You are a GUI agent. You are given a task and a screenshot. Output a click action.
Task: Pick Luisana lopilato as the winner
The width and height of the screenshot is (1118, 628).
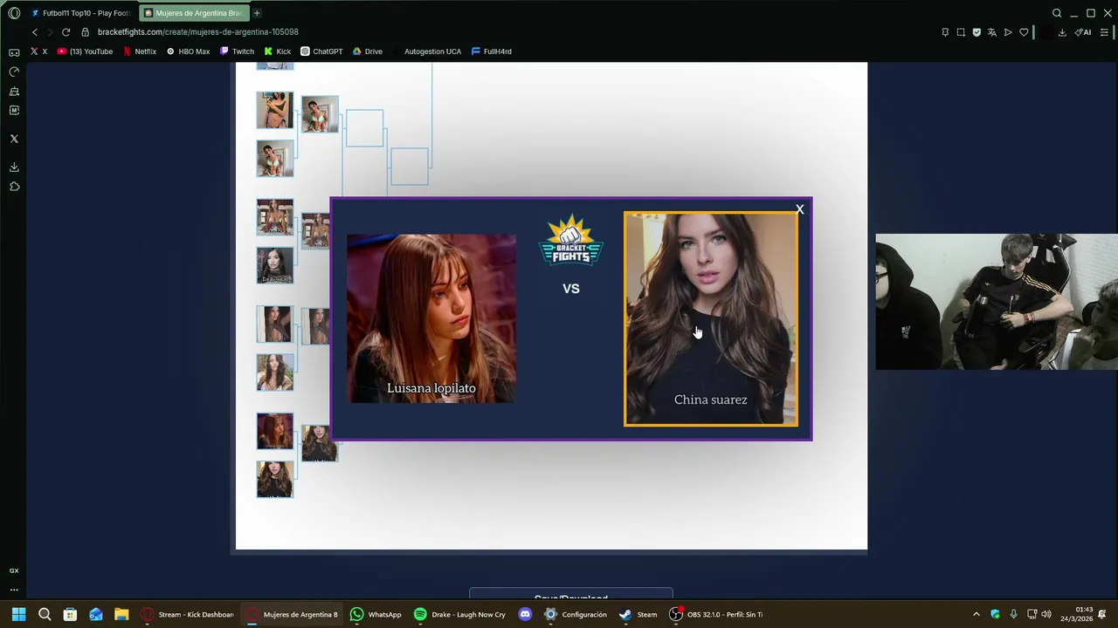[431, 318]
